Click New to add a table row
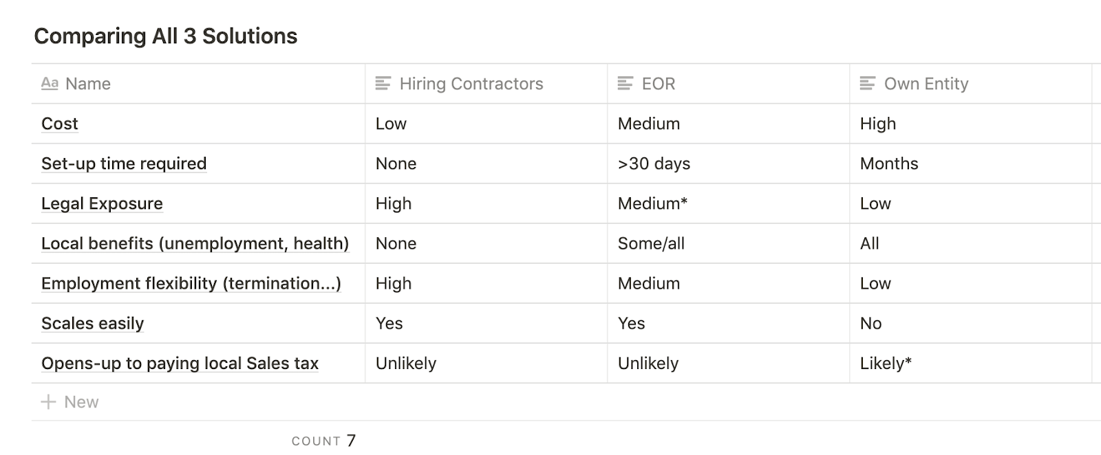This screenshot has height=455, width=1101. pos(81,402)
